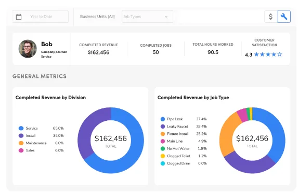
Task: Click the Install legend label
Action: [31, 135]
